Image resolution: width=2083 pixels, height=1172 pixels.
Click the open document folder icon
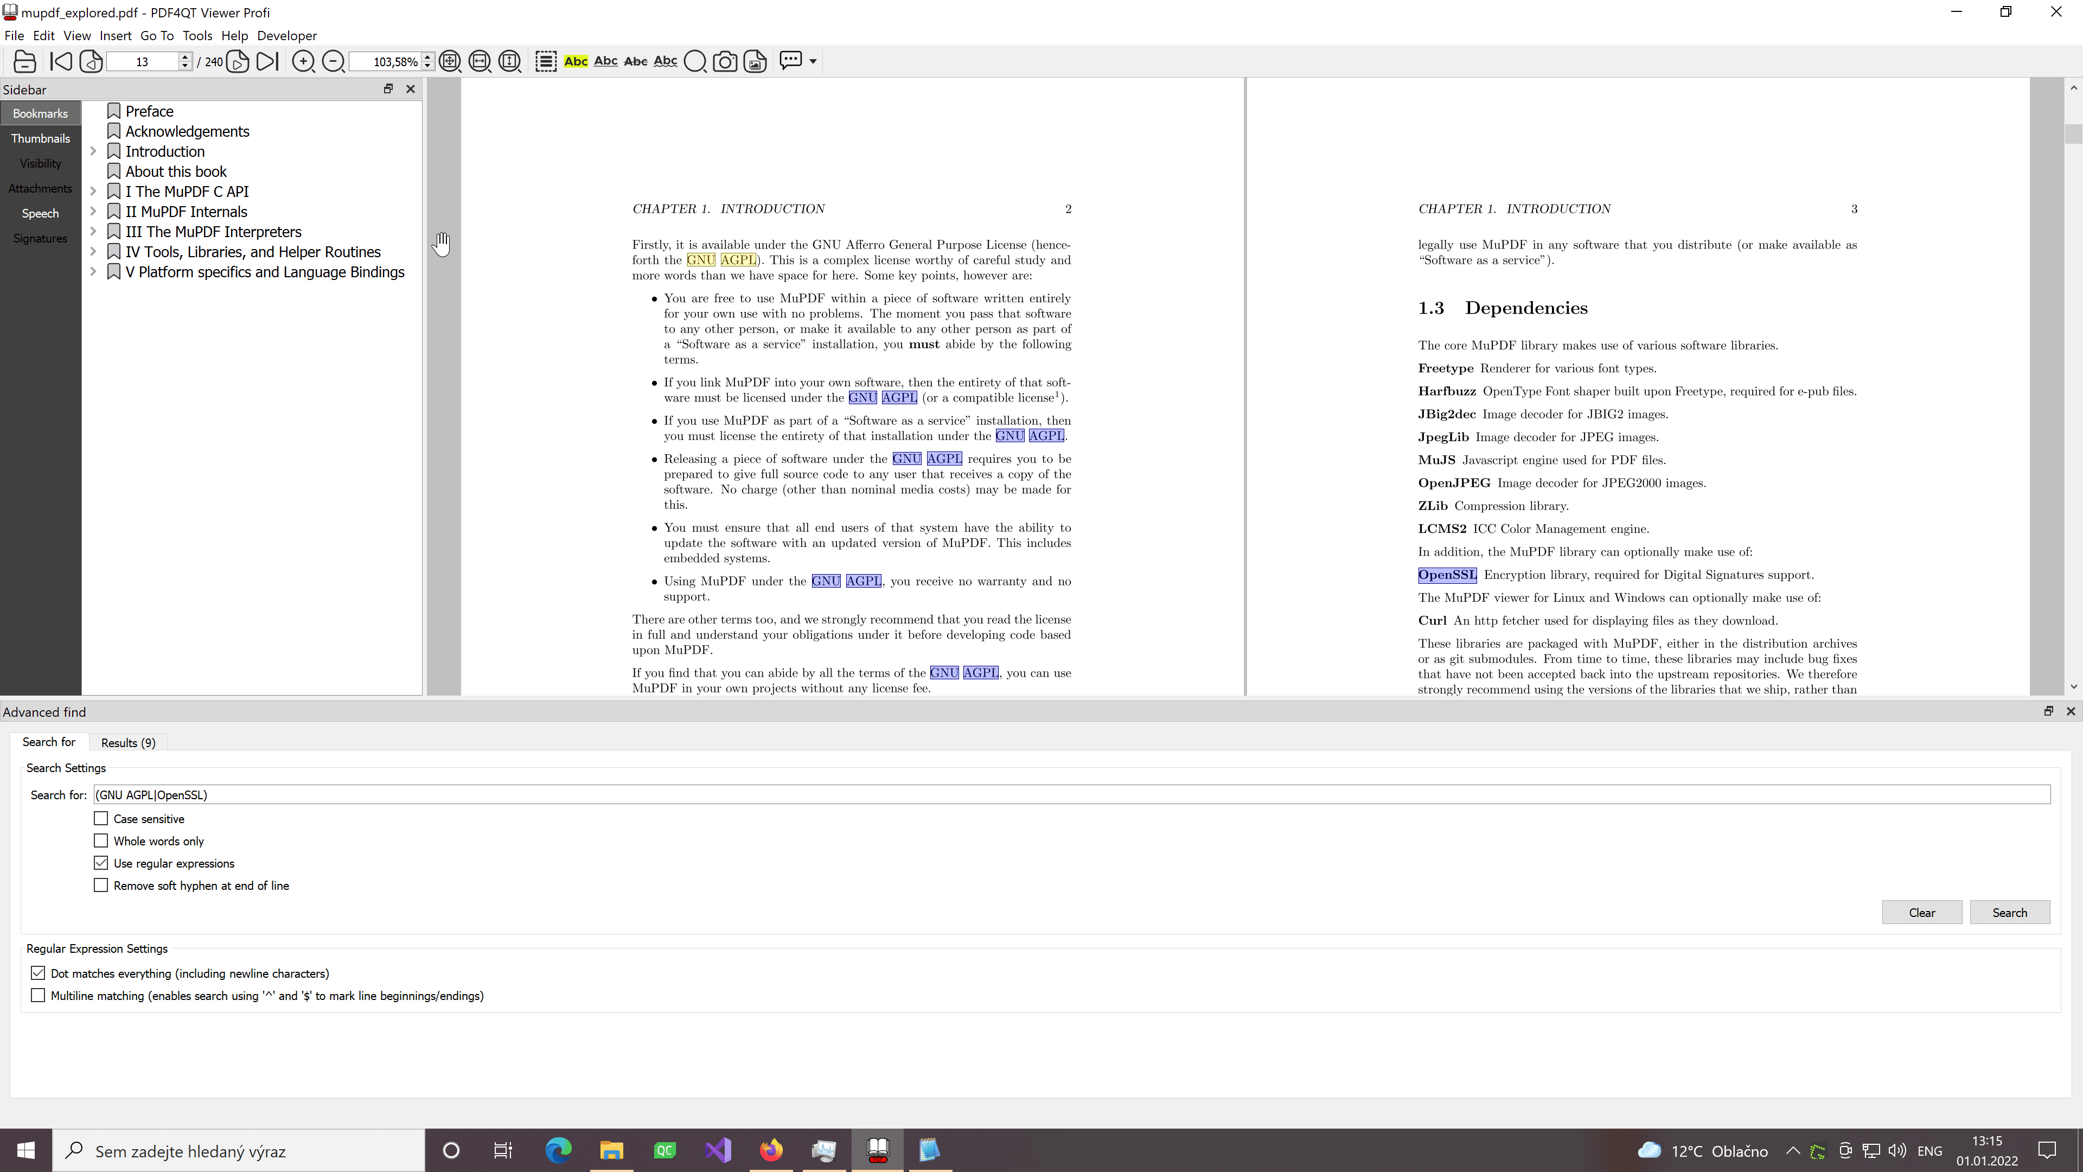24,61
